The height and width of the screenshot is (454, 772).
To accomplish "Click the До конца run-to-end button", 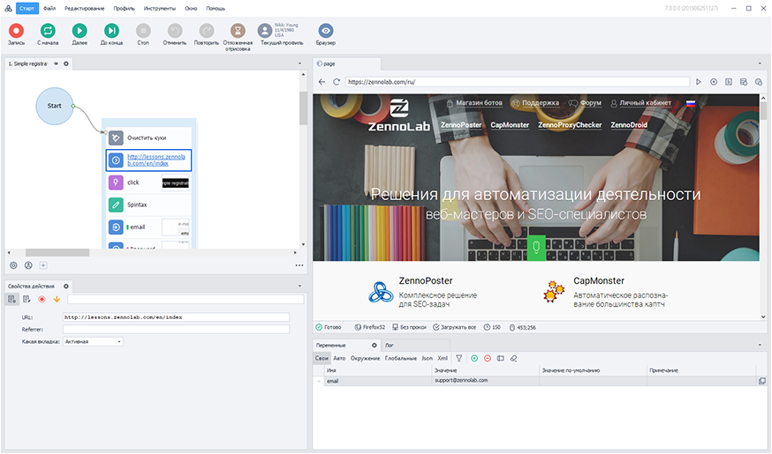I will pos(111,31).
